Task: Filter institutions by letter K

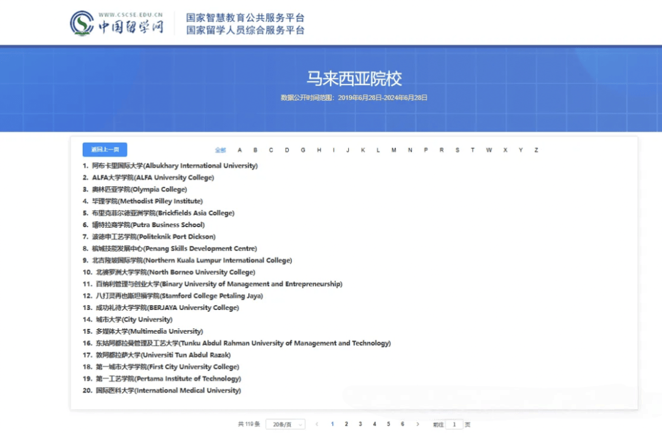Action: point(363,150)
